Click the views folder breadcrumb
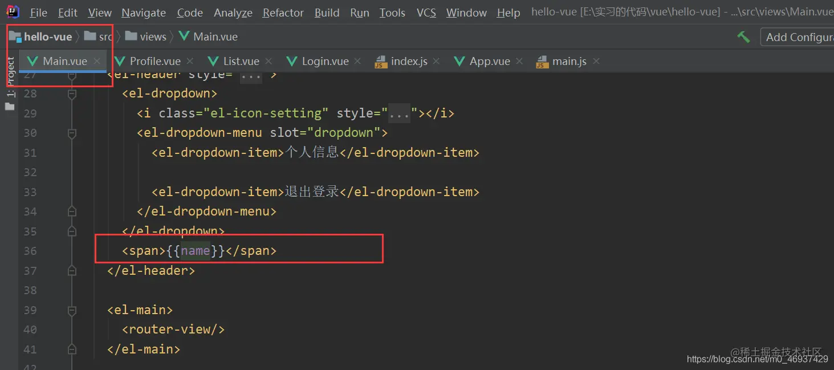Image resolution: width=834 pixels, height=370 pixels. click(x=146, y=36)
